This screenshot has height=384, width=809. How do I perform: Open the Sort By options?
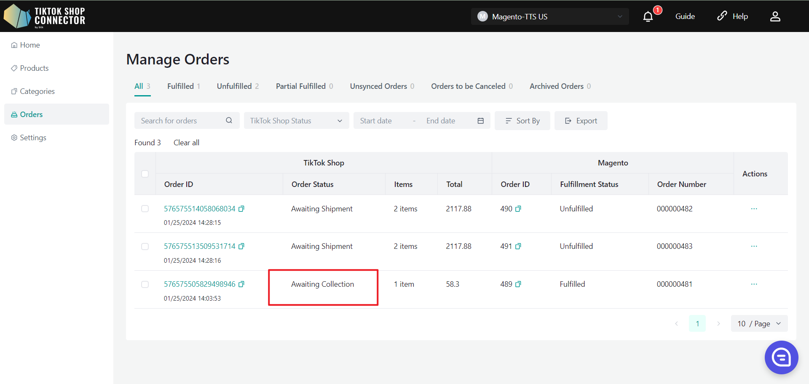522,121
